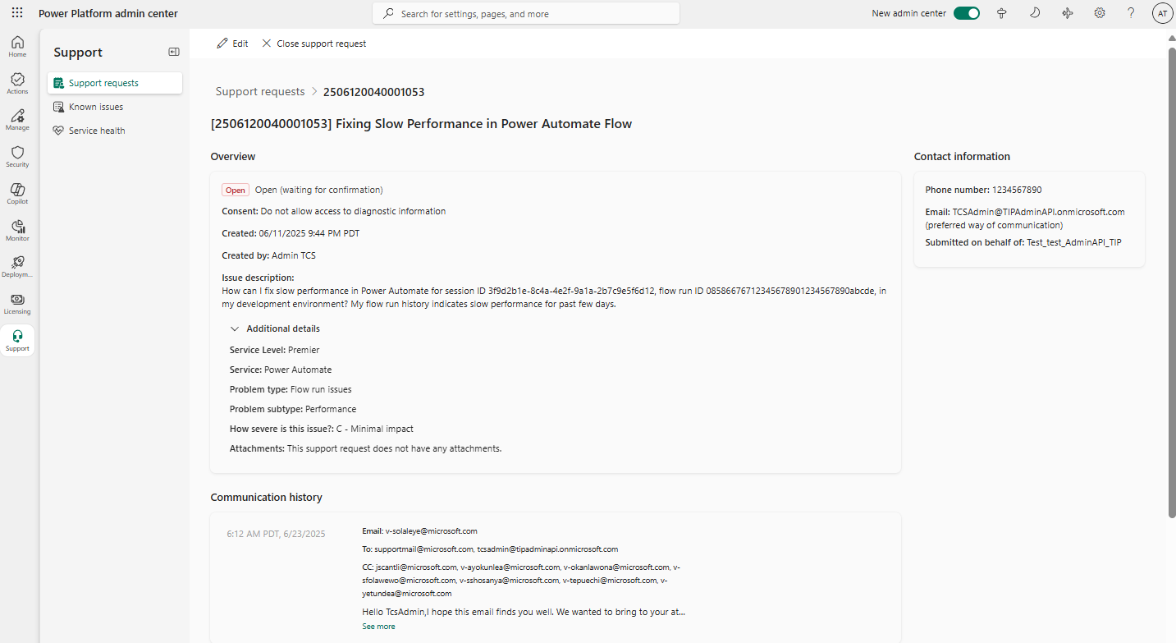Click the Problem subtype: Performance line
Viewport: 1176px width, 643px height.
293,409
